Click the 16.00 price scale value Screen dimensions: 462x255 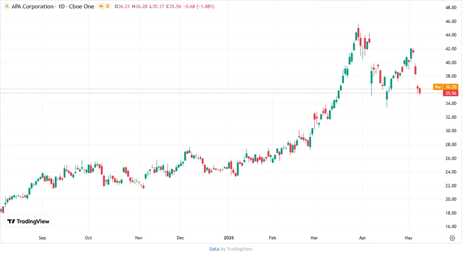[x=451, y=226]
